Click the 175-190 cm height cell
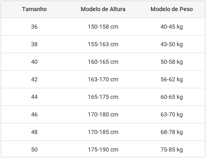The image size is (206, 158). [x=103, y=150]
